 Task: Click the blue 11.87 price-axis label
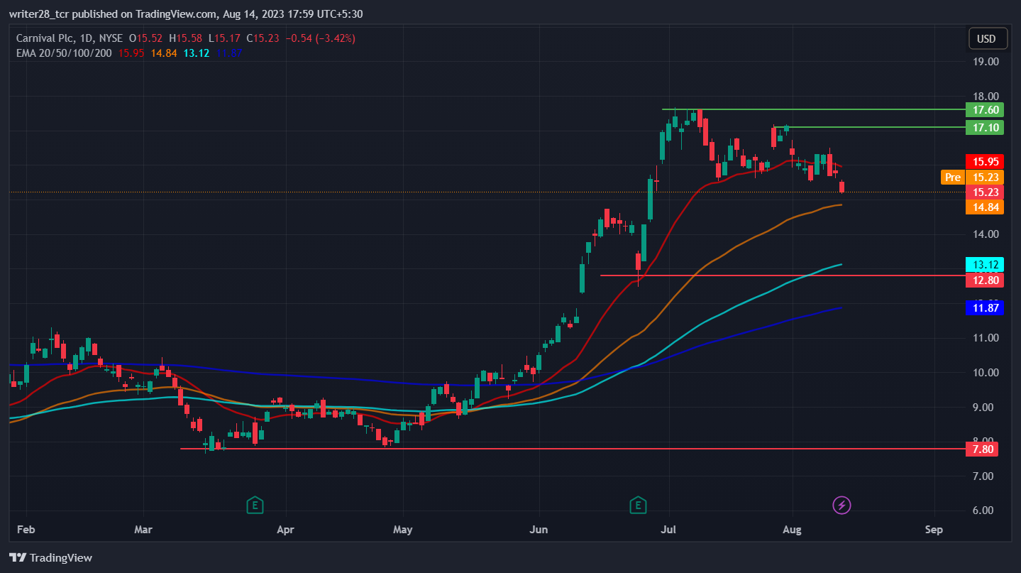click(985, 307)
